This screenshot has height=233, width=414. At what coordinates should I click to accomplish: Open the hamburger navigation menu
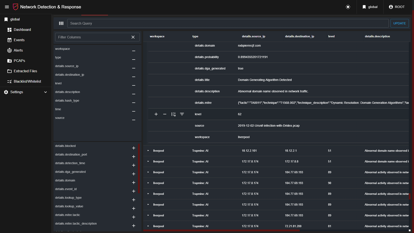7,7
